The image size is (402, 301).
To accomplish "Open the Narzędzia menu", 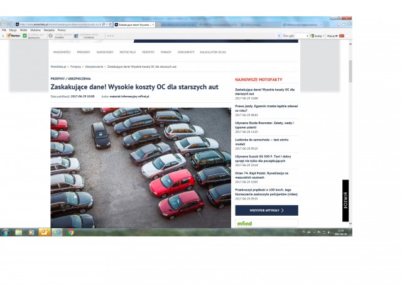I will pos(49,30).
